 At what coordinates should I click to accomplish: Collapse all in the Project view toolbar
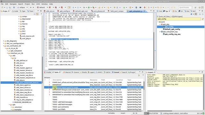[x=35, y=14]
